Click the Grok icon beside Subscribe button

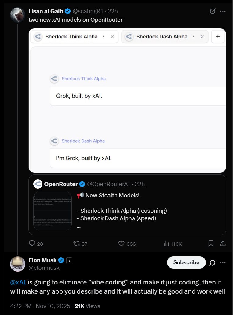click(213, 262)
